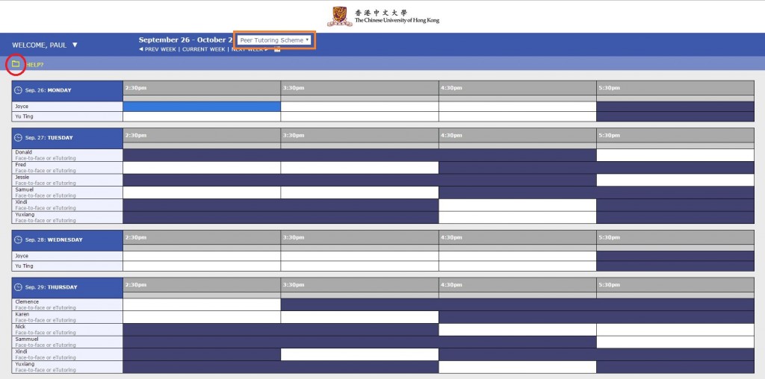
Task: Book Karen's Thursday 2:30pm open slot
Action: pyautogui.click(x=202, y=317)
